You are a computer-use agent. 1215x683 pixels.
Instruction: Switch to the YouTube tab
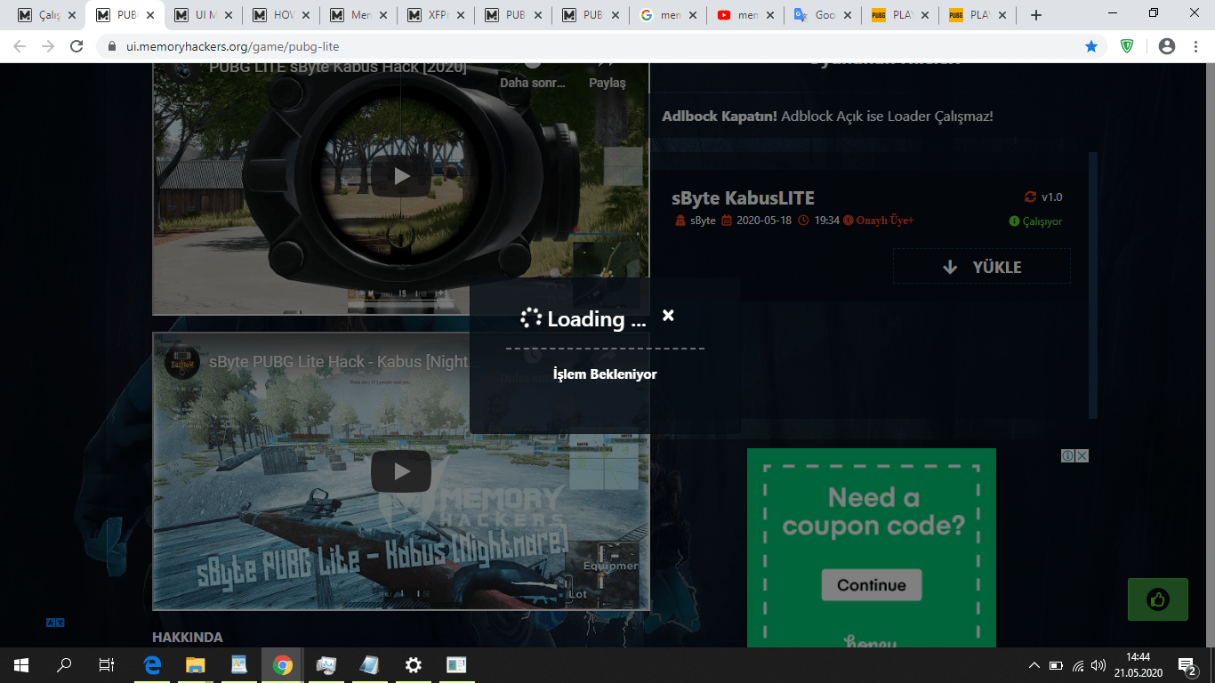click(x=746, y=15)
